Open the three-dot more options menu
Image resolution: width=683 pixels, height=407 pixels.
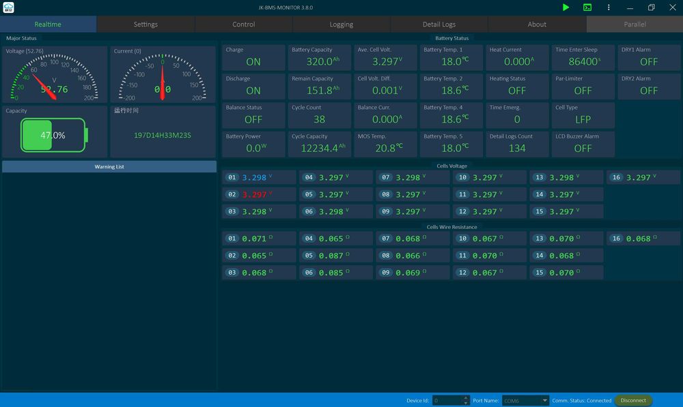point(609,7)
